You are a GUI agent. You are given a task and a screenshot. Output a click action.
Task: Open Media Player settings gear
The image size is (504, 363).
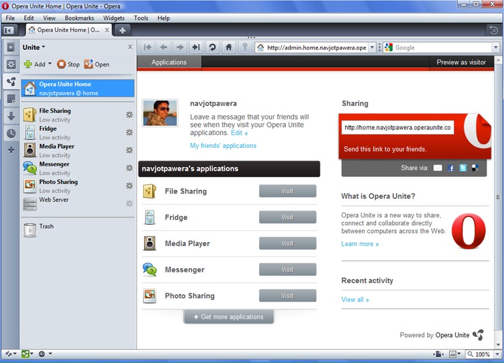129,150
